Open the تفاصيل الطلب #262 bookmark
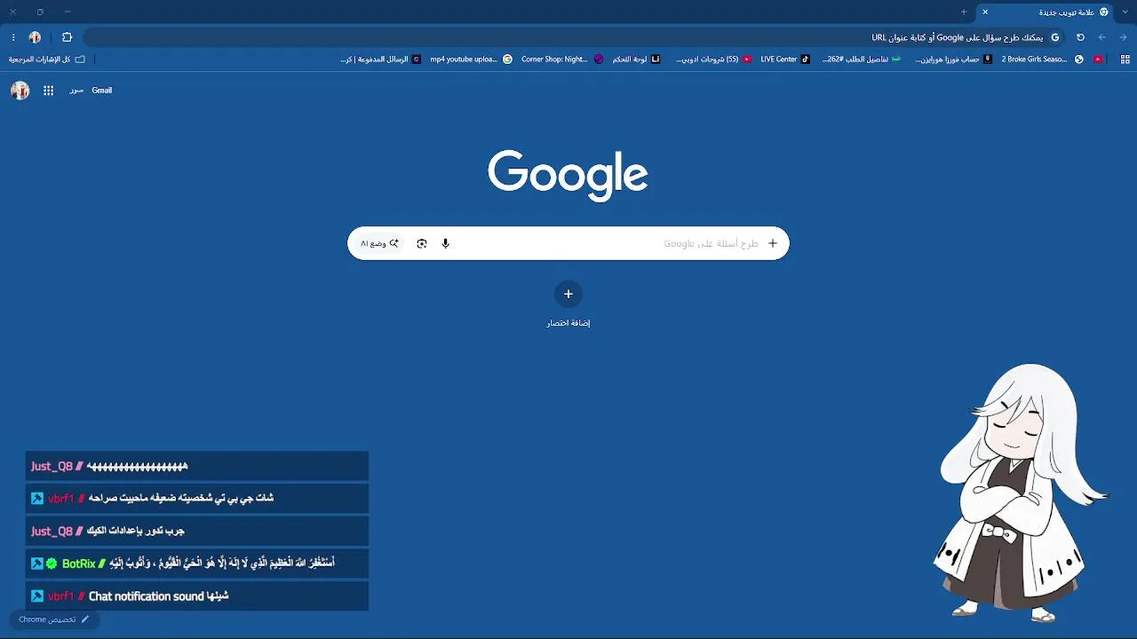Screen dimensions: 1137x639 click(x=862, y=59)
